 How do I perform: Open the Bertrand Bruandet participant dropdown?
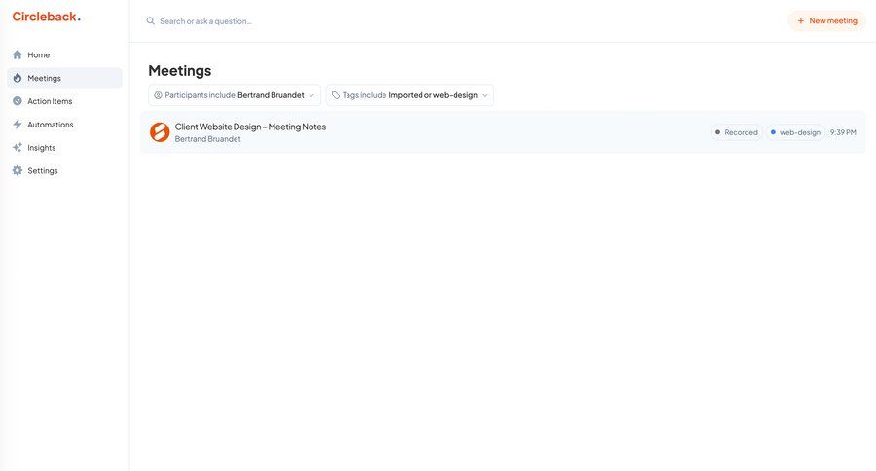pos(271,95)
